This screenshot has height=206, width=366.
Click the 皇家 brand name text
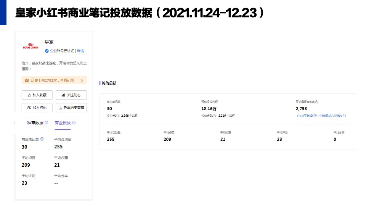49,42
